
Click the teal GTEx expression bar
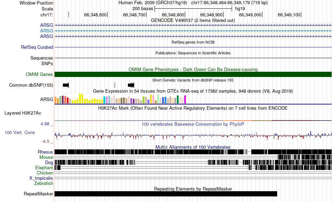point(104,100)
